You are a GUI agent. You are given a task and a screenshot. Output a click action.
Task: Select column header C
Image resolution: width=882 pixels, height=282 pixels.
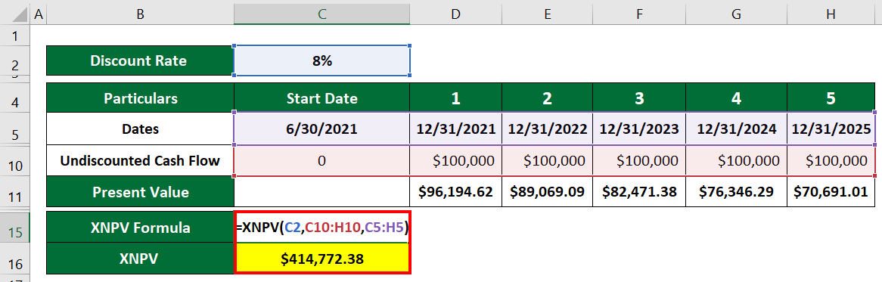[321, 14]
